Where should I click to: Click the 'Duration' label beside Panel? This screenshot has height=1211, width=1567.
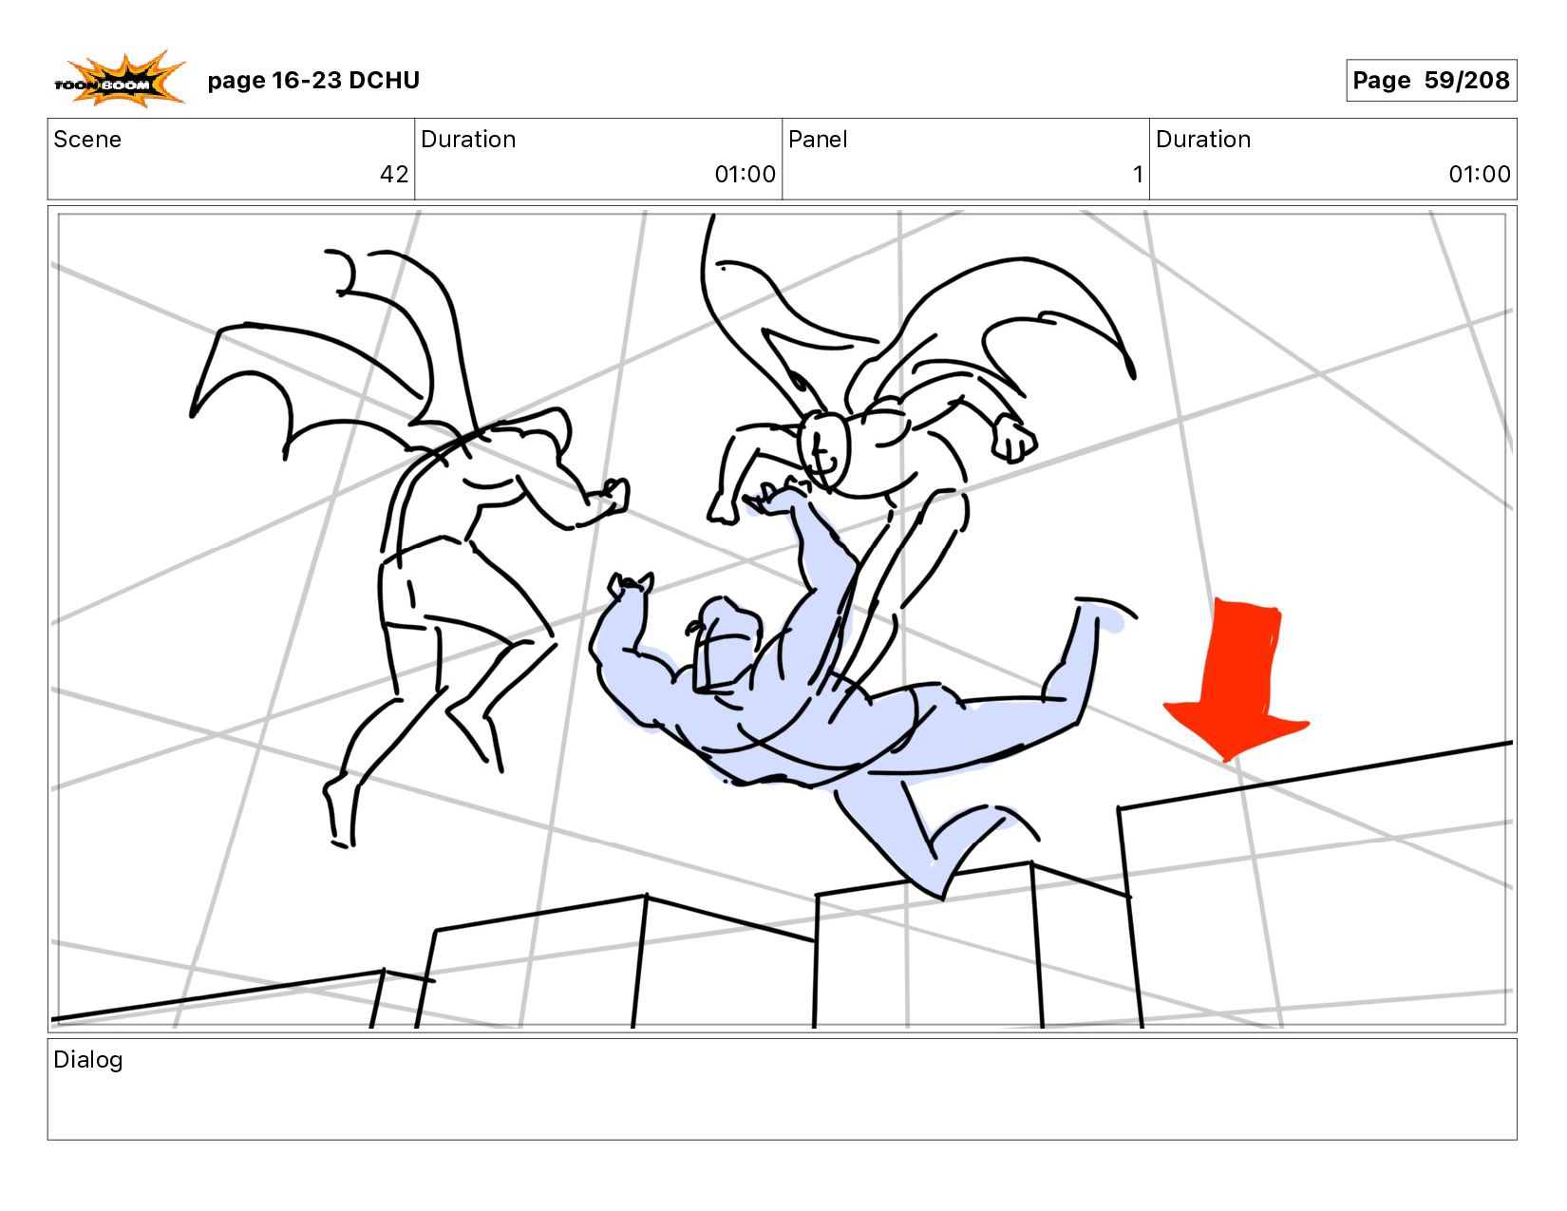(1203, 140)
